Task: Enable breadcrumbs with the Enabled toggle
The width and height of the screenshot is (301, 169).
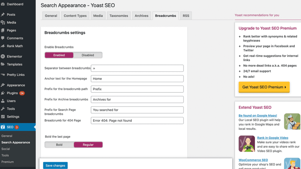Action: [x=59, y=55]
